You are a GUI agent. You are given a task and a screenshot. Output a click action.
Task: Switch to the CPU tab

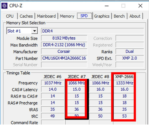[10, 16]
